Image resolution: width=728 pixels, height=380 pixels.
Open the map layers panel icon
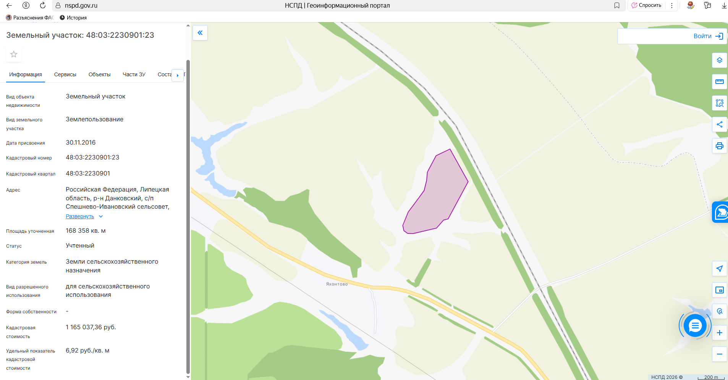719,60
